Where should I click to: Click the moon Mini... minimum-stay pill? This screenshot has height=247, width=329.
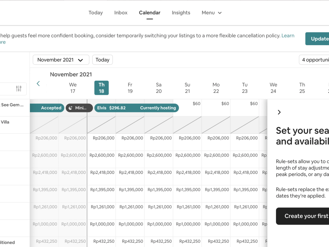click(79, 108)
